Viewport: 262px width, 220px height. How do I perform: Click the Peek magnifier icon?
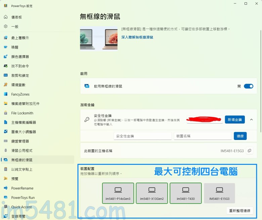pos(6,178)
